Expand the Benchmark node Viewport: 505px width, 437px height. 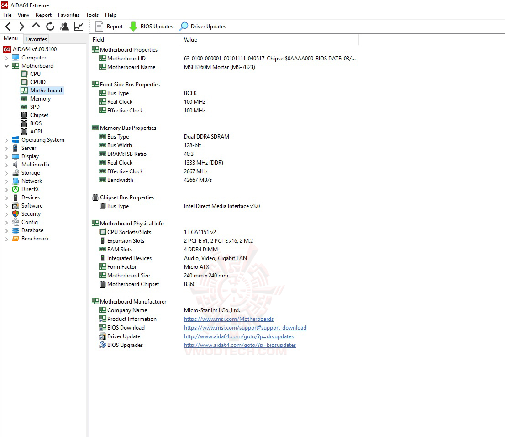6,239
